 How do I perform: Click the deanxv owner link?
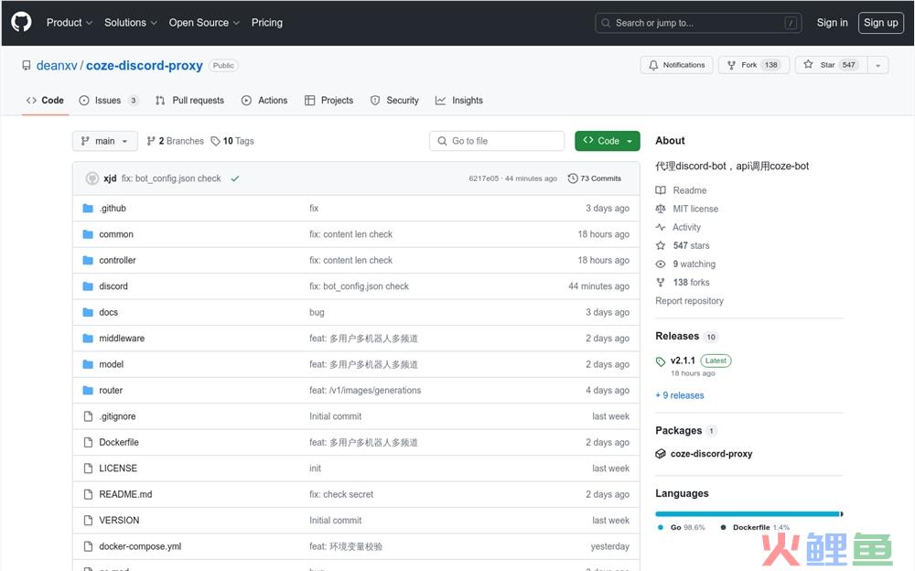(x=57, y=65)
